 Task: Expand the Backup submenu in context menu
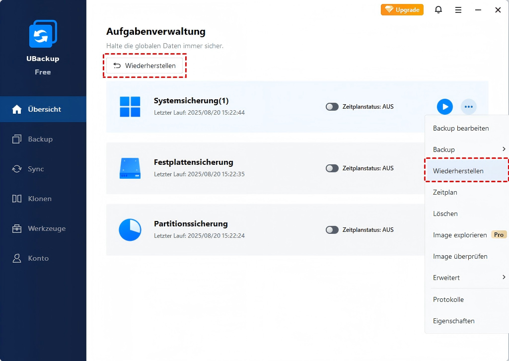467,149
